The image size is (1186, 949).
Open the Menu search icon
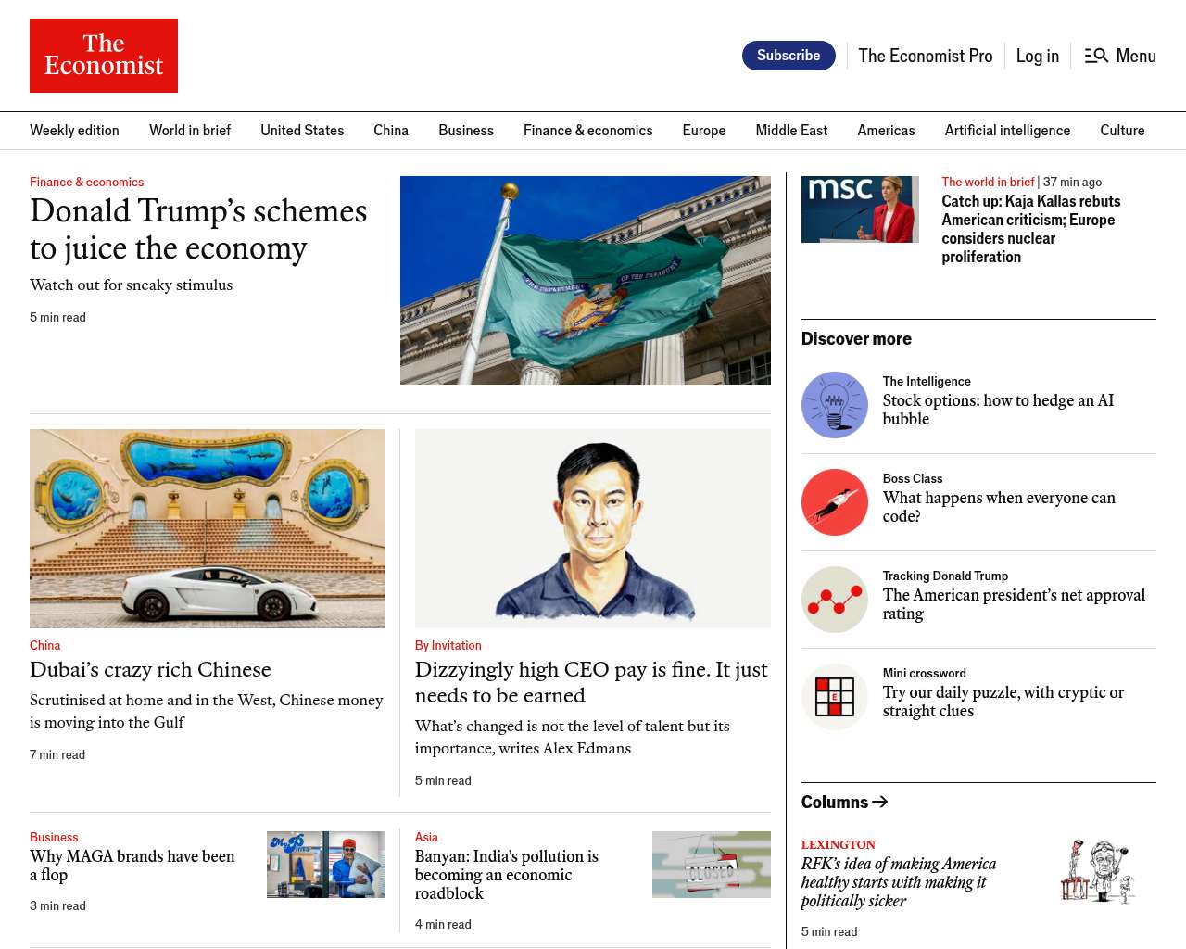pos(1096,56)
